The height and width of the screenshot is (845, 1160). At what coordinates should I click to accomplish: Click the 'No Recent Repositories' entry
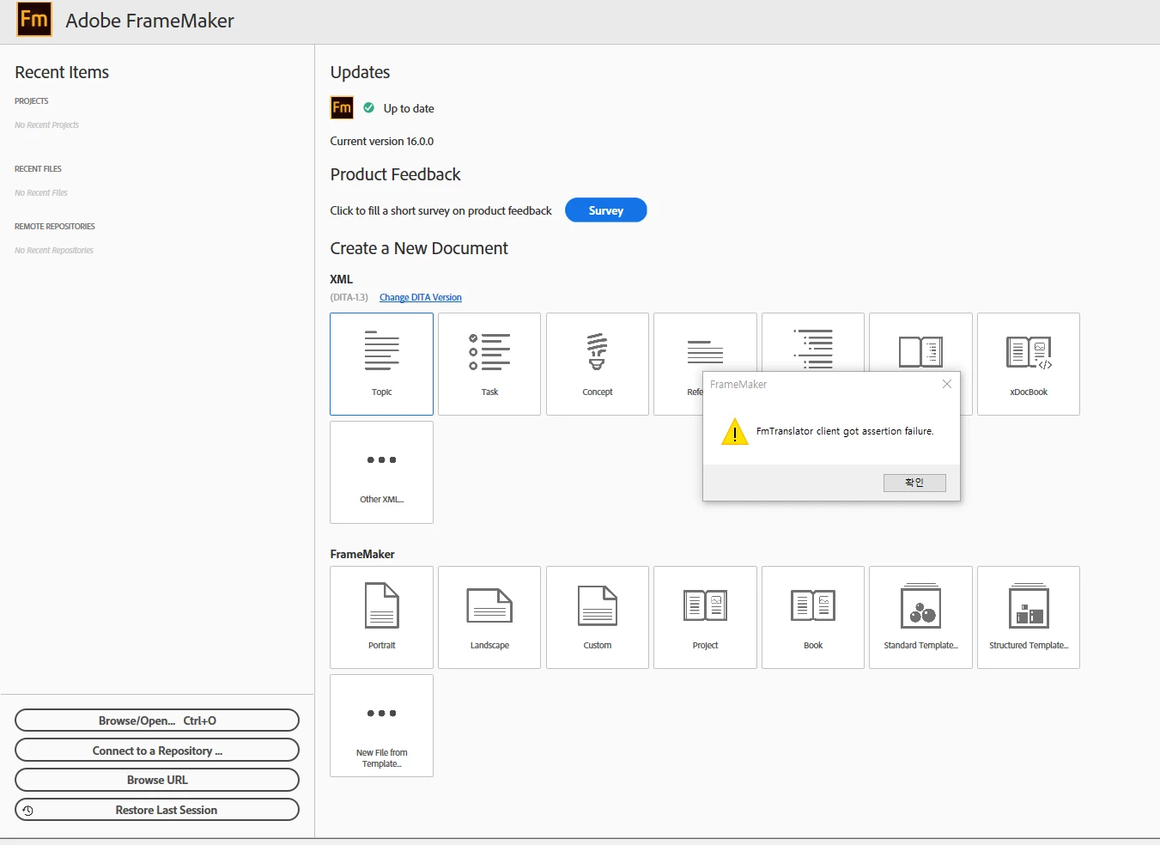coord(54,251)
